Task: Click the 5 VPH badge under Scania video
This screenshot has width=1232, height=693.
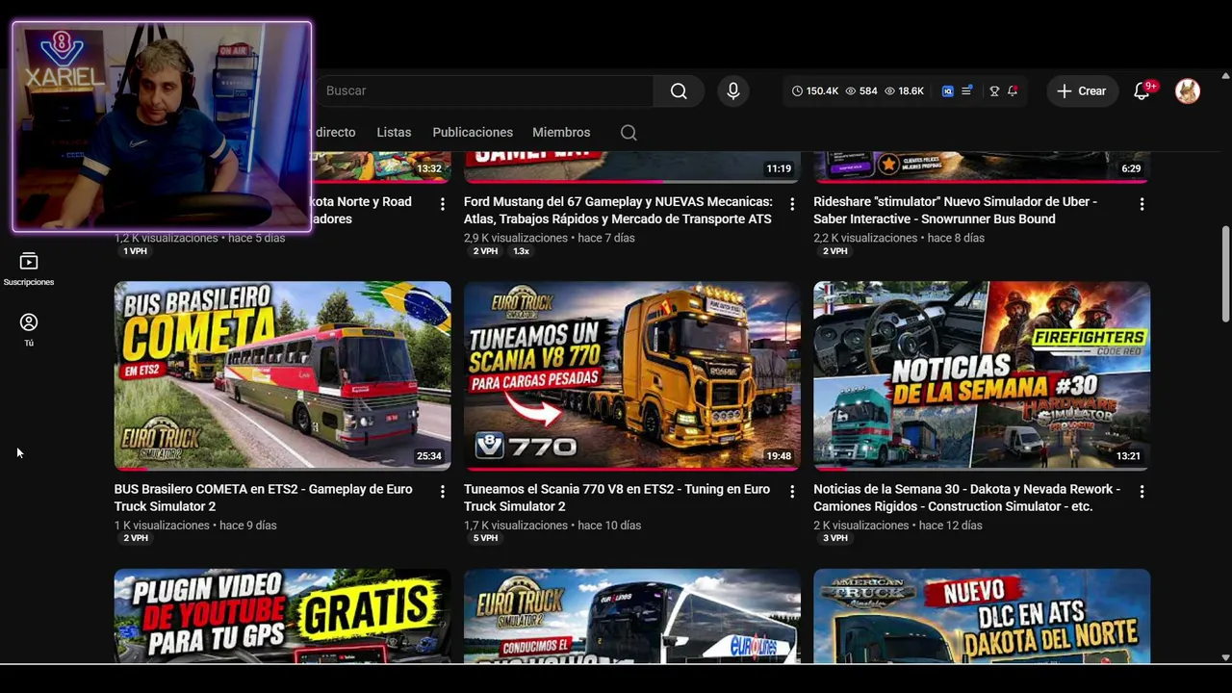Action: tap(485, 538)
